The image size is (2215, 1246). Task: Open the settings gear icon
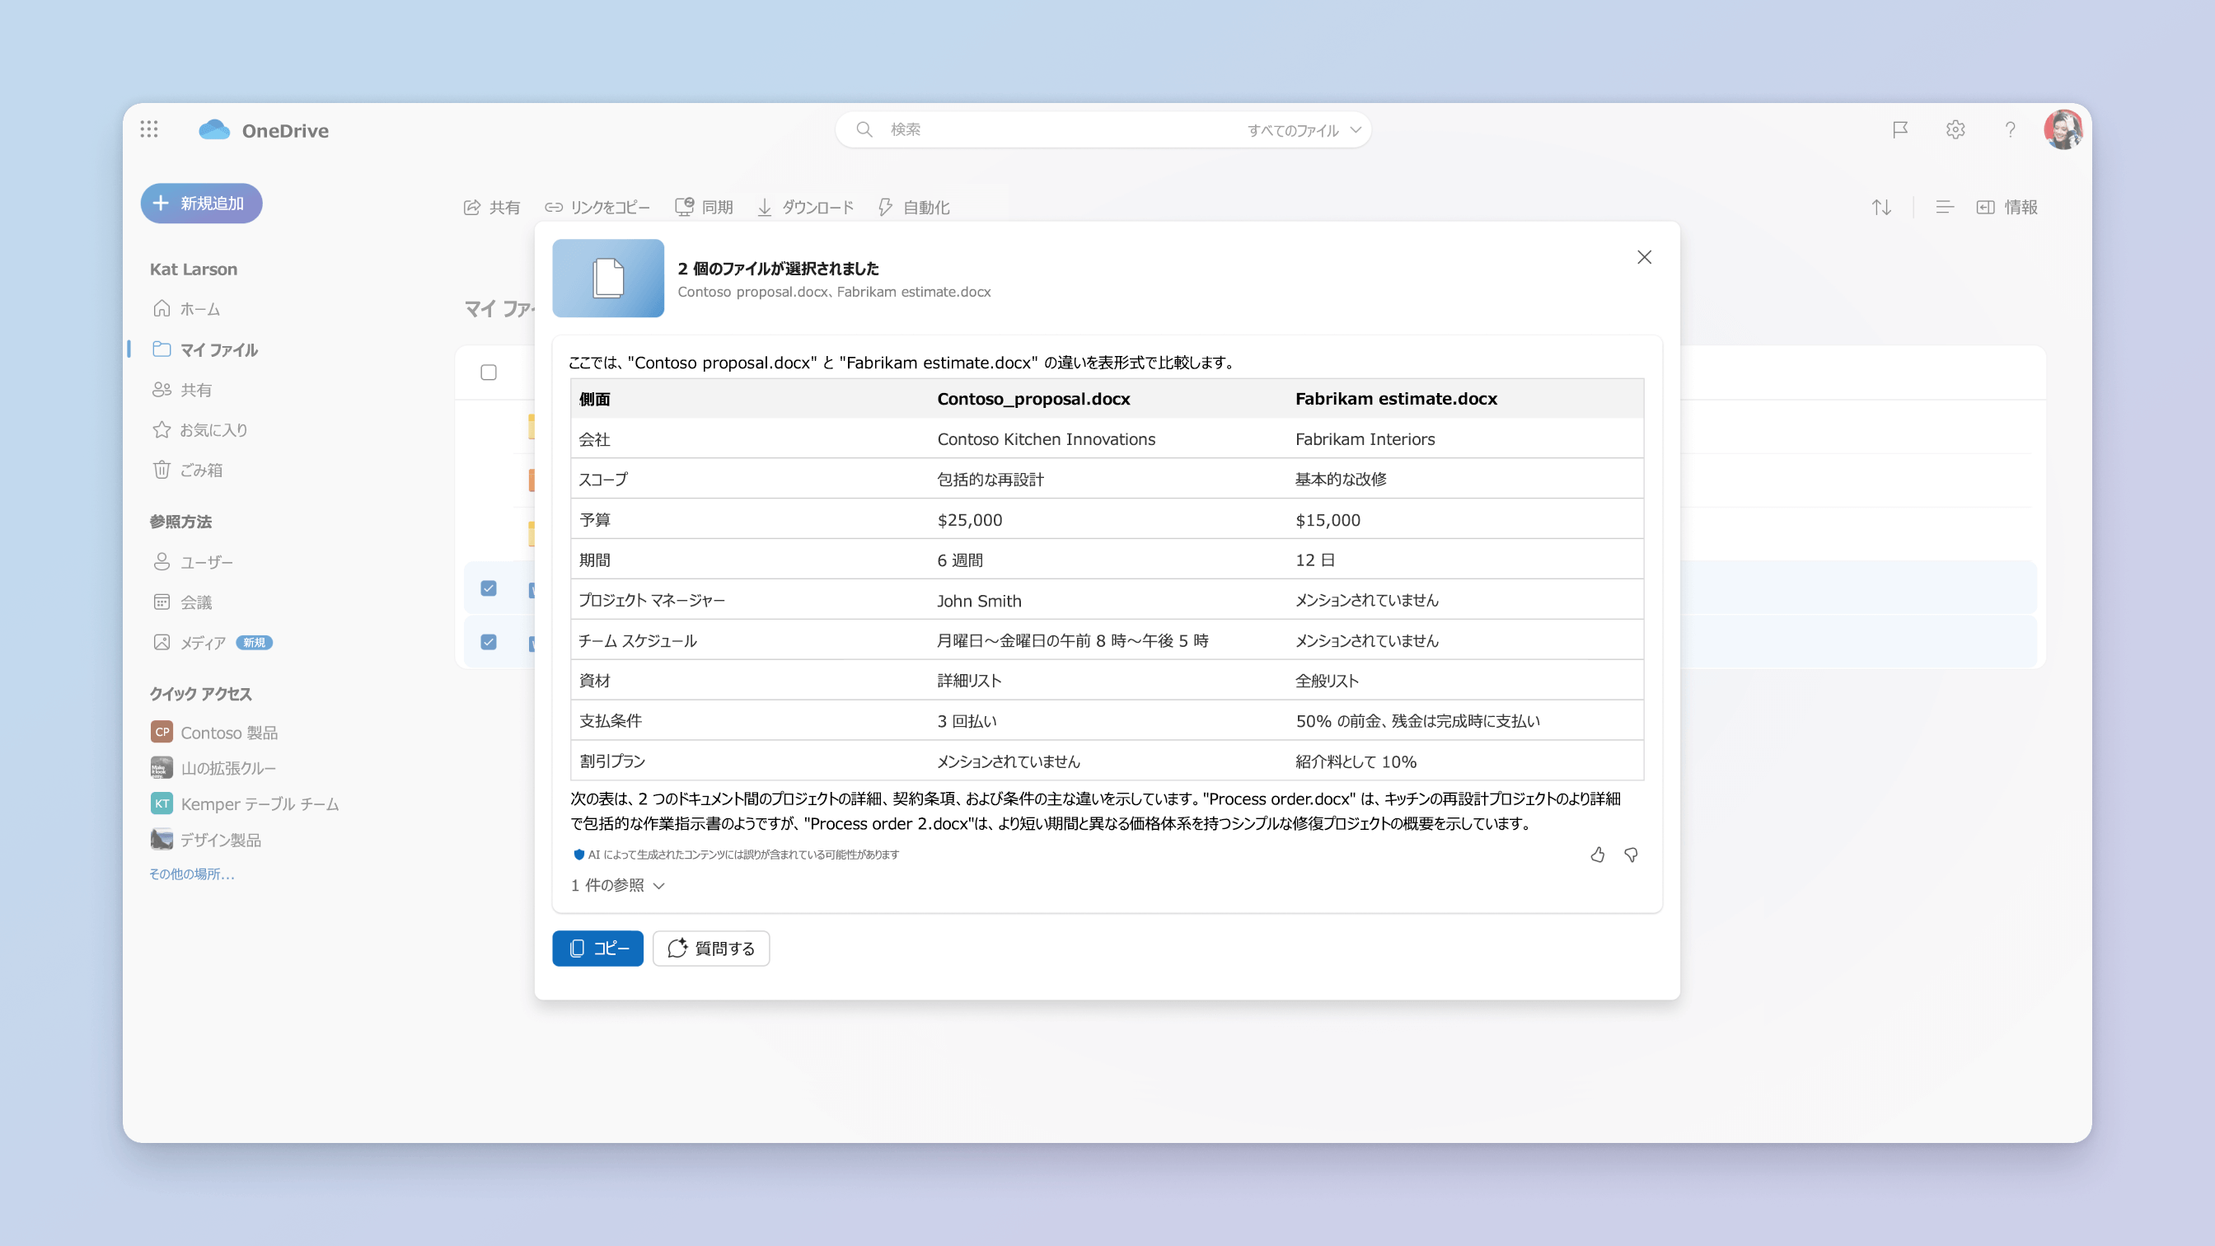[x=1955, y=130]
